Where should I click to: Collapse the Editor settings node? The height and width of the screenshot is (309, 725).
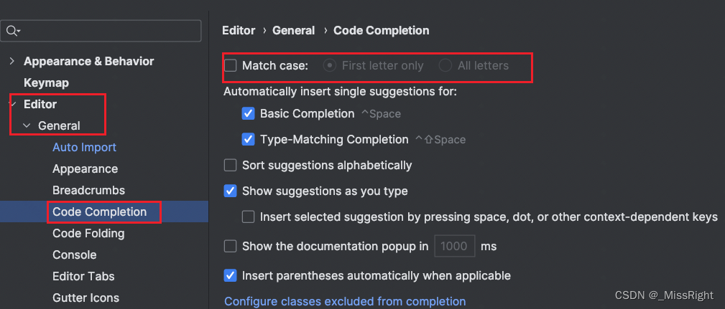[x=12, y=105]
